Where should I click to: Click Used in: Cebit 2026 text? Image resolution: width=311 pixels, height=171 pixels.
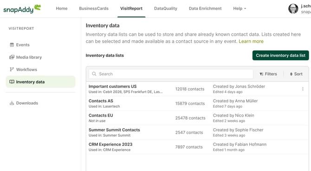[x=125, y=92]
